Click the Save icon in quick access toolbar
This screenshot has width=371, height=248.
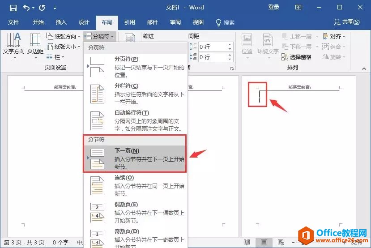(x=13, y=8)
